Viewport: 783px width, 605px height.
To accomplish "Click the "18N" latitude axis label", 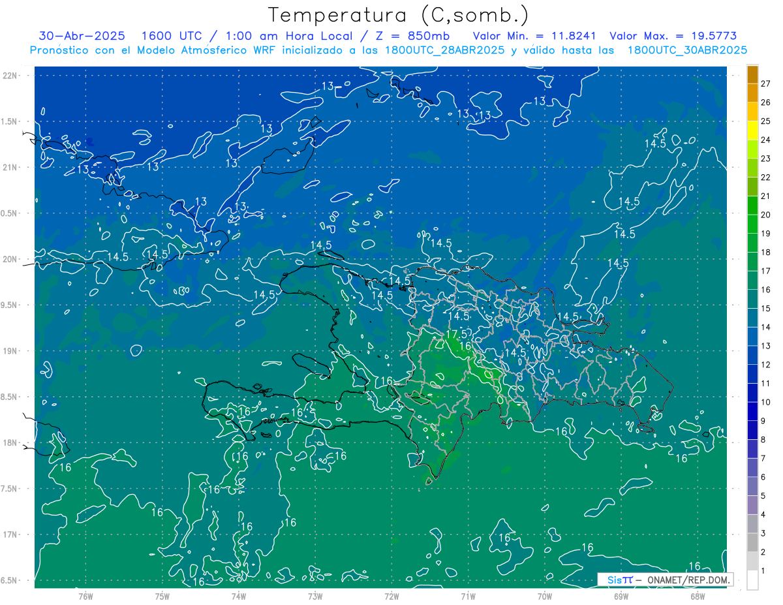I will tap(10, 442).
